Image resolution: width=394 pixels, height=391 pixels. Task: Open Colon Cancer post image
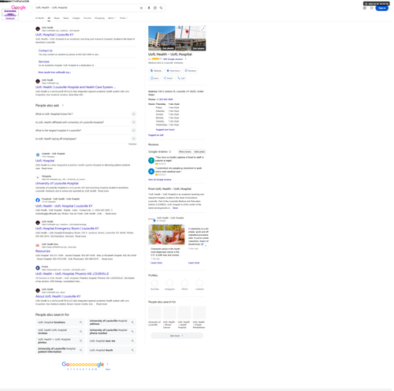[166, 235]
